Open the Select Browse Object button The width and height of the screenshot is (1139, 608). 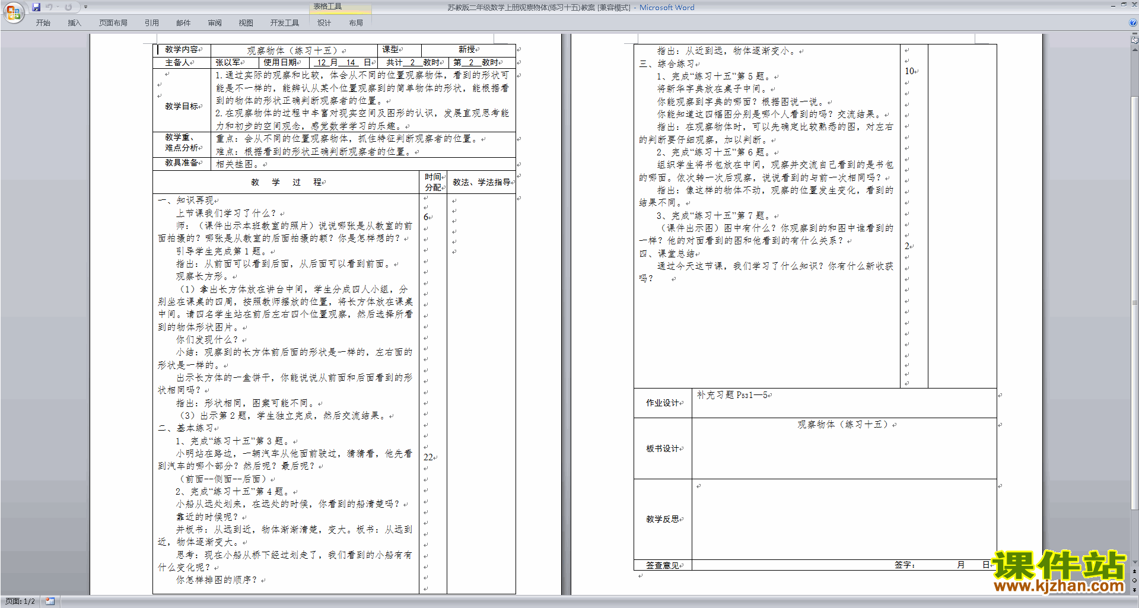click(1135, 580)
